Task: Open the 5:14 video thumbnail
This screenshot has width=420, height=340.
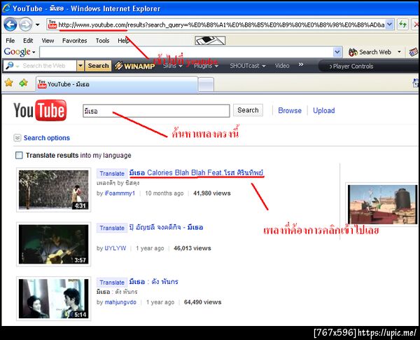Action: coord(54,299)
